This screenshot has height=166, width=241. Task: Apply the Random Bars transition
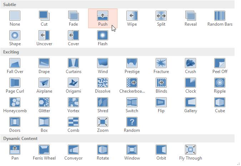[x=220, y=19]
